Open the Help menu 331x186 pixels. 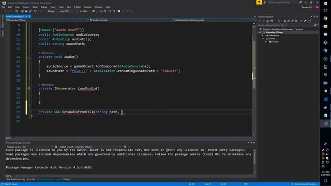(108, 7)
